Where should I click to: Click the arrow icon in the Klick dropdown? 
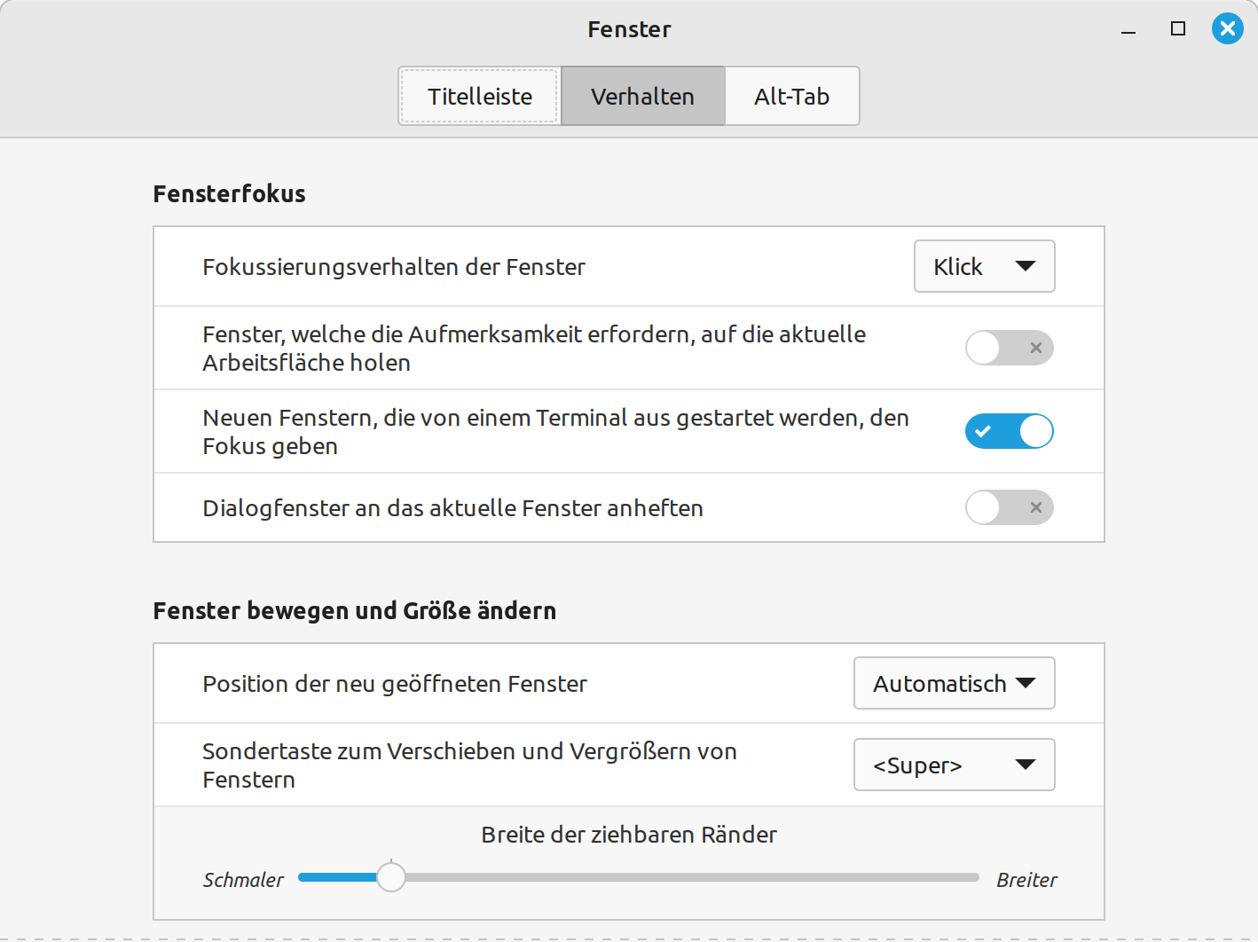[1026, 266]
